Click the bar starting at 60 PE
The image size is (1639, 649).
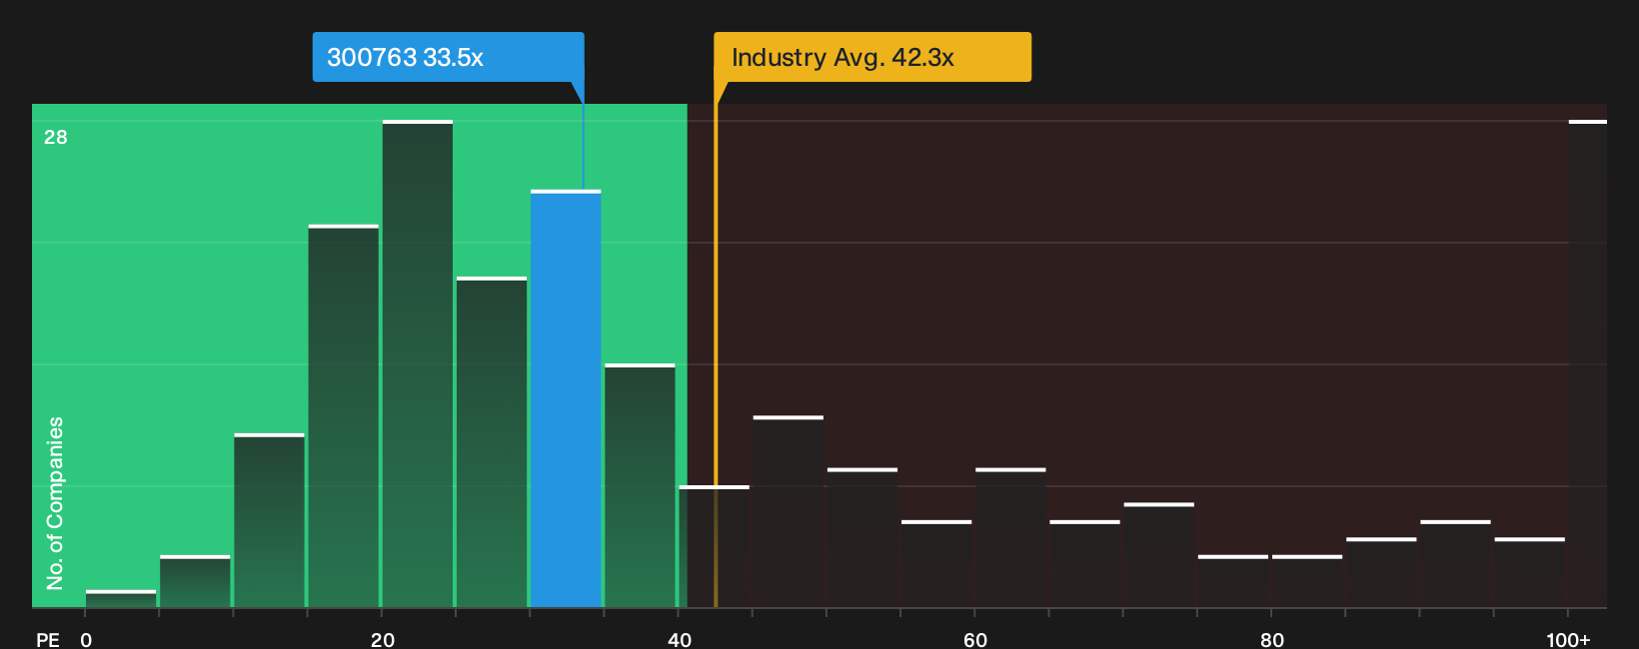[1010, 537]
